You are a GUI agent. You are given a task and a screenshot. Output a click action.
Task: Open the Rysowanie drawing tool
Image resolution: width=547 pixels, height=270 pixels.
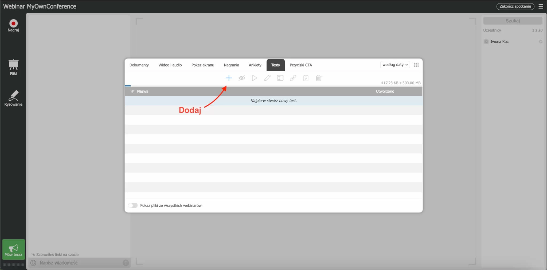tap(13, 98)
